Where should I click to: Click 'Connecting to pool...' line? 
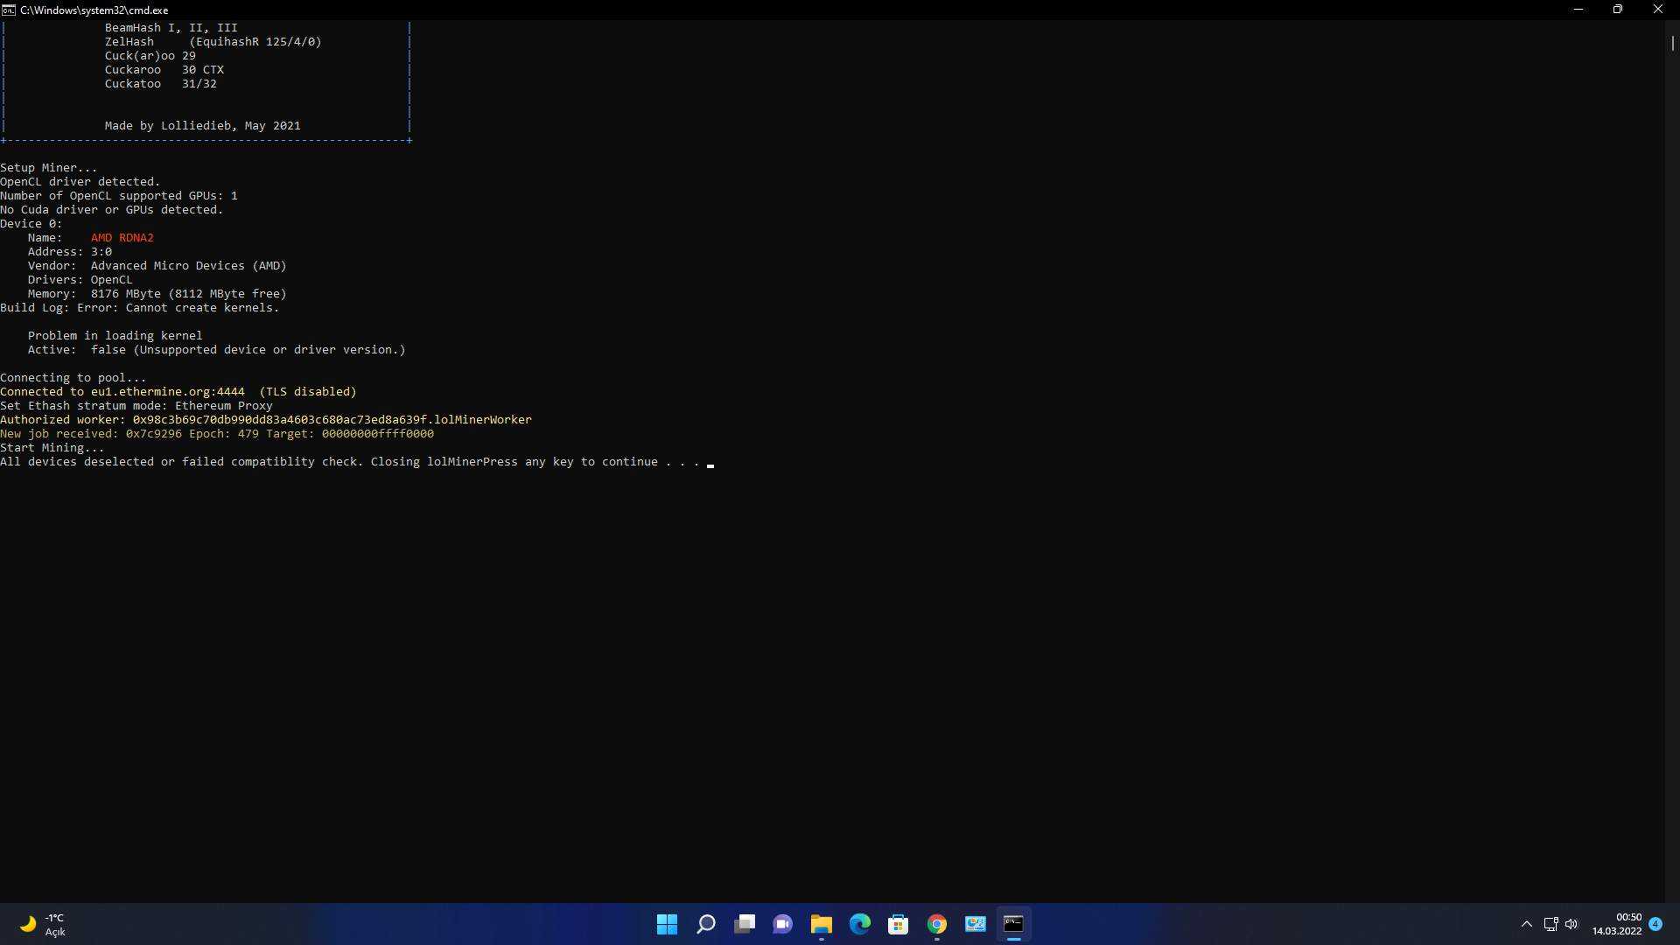(73, 378)
